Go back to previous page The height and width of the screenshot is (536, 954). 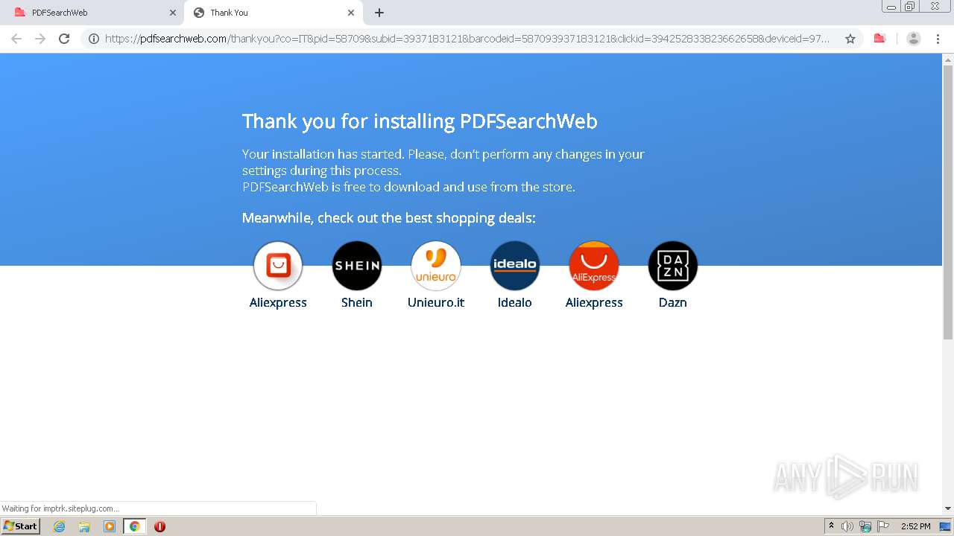pos(16,39)
